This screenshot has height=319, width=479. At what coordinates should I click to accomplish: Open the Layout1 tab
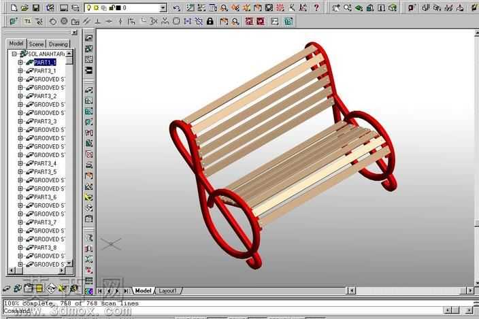(x=167, y=290)
